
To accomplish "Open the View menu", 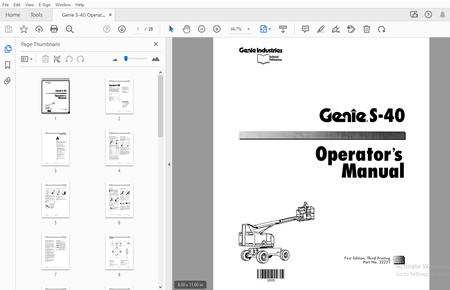I will [30, 5].
